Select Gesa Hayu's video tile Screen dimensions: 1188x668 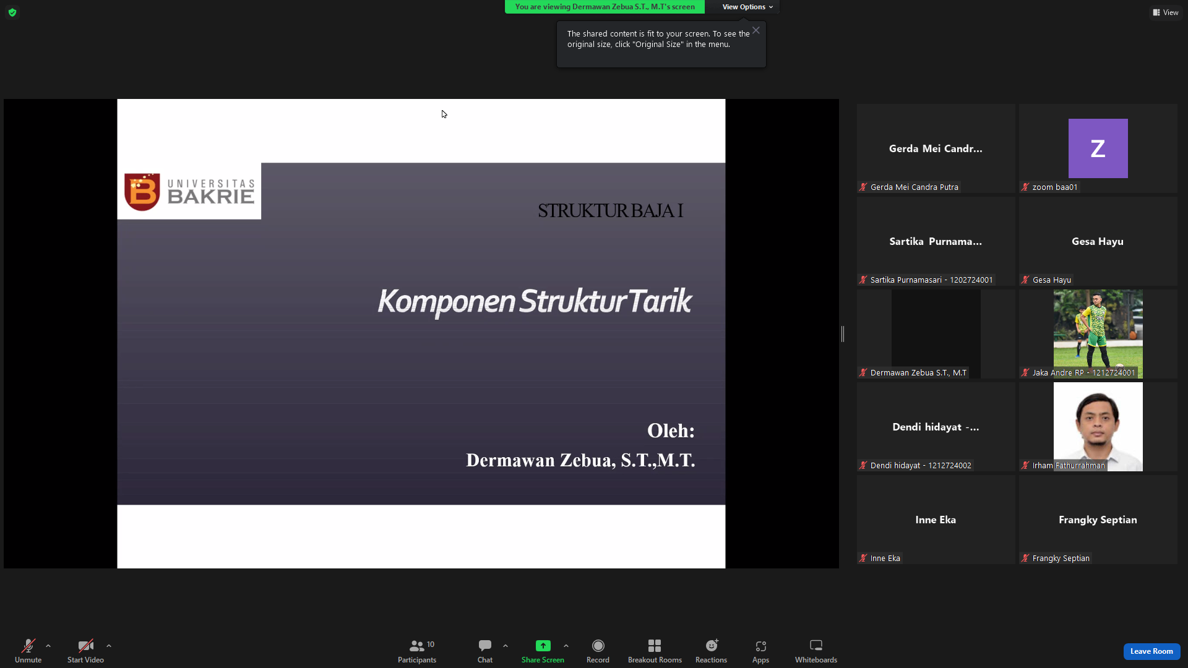point(1098,241)
